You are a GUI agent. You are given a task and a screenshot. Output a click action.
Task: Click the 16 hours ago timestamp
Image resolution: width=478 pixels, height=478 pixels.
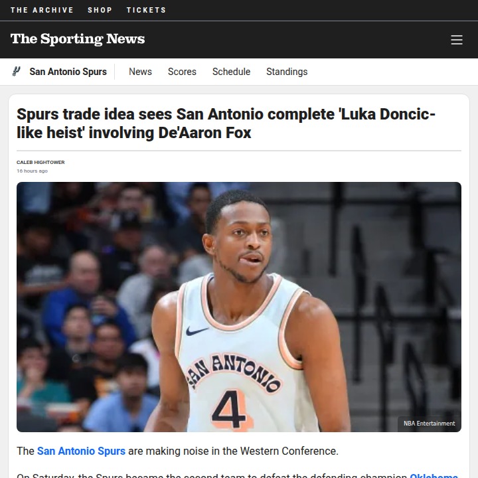32,171
